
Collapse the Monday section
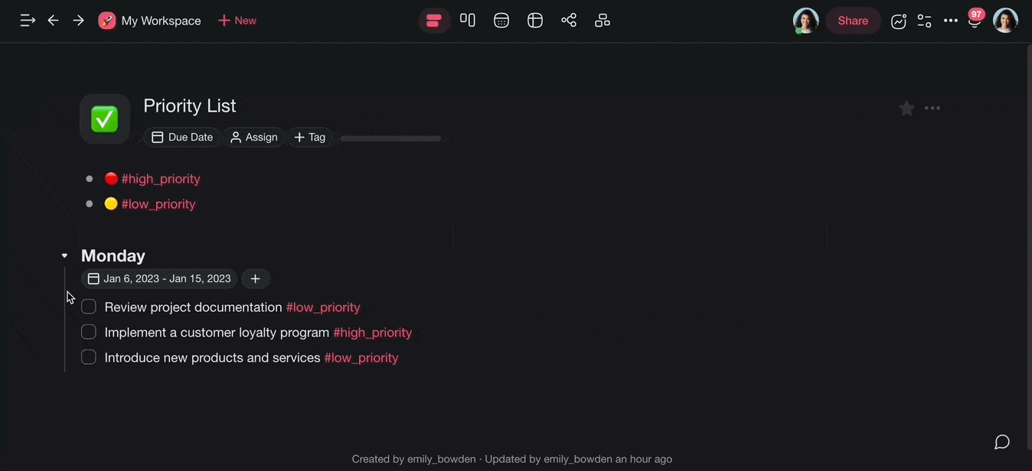click(x=64, y=255)
